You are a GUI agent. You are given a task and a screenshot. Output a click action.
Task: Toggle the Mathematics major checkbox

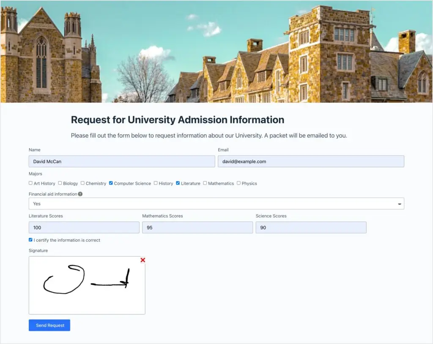[x=205, y=183]
